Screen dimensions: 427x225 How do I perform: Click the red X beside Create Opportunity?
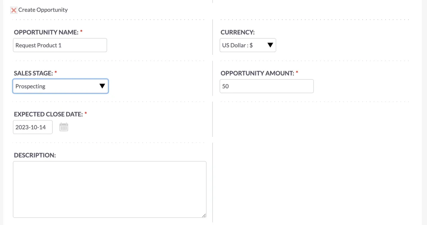[13, 10]
